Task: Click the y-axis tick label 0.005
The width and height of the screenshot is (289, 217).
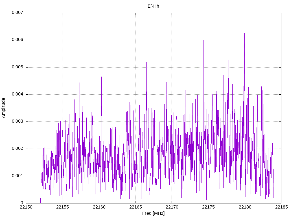Action: pos(17,67)
